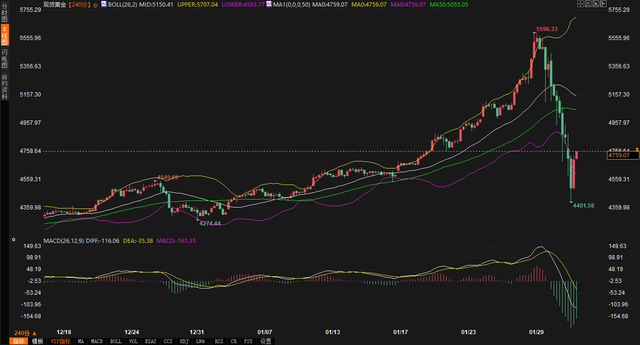Click the crosshair cursor icon at top right

581,4
